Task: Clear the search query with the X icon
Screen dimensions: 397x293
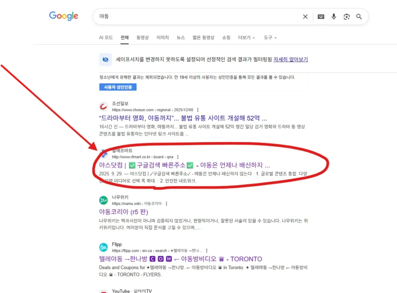Action: [x=305, y=17]
